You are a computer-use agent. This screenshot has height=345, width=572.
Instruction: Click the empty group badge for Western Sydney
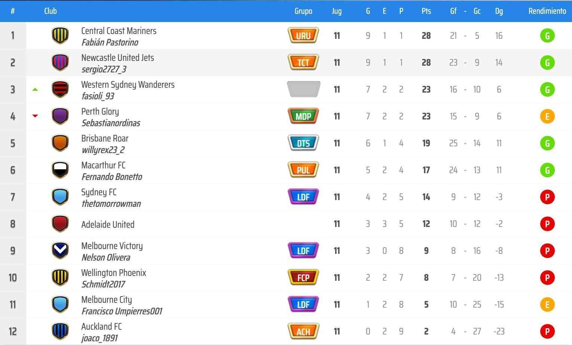(x=303, y=89)
